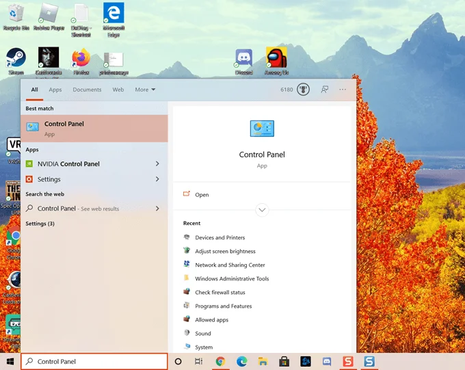Expand the Settings result arrow

[x=157, y=179]
